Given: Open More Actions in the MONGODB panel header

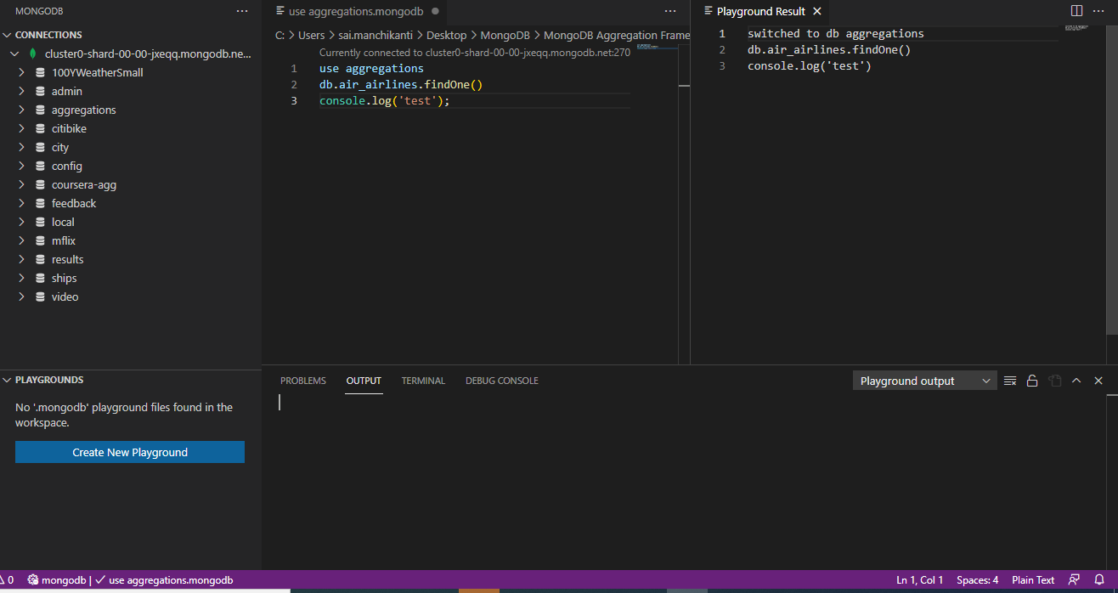Looking at the screenshot, I should click(242, 10).
